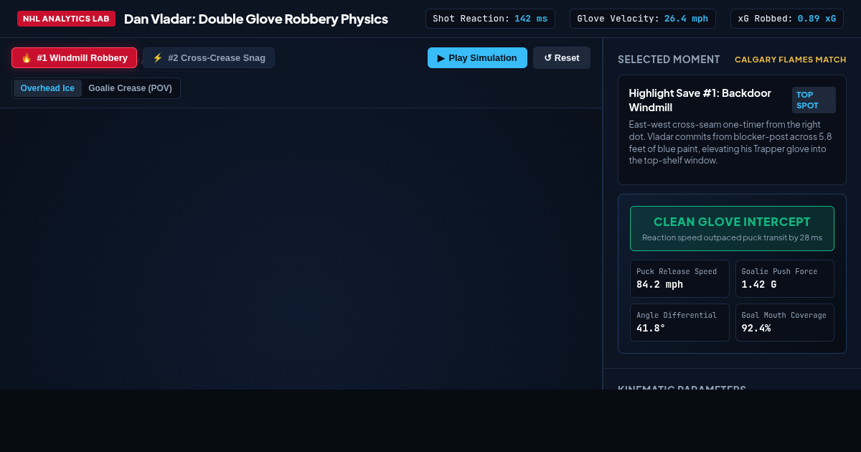Select the #1 Windmill Robbery tab

[x=74, y=58]
